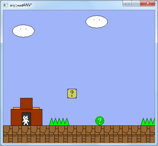Viewport: 158px width, 146px height.
Task: Click the brown ground beneath the green ball
Action: [100, 130]
